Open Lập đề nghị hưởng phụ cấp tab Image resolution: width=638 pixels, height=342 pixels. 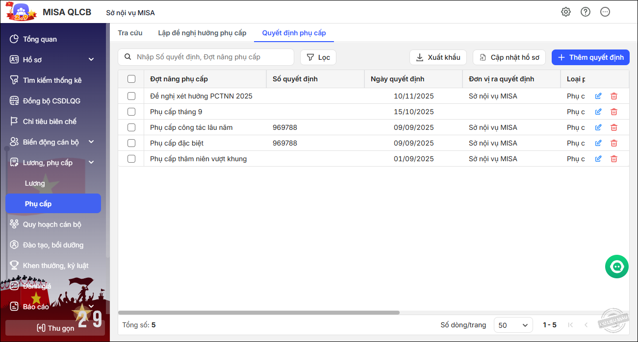click(x=202, y=33)
